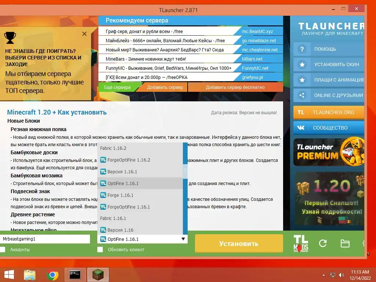The height and width of the screenshot is (282, 376).
Task: Visit TLAUNCHER.ORG link button
Action: [x=329, y=112]
